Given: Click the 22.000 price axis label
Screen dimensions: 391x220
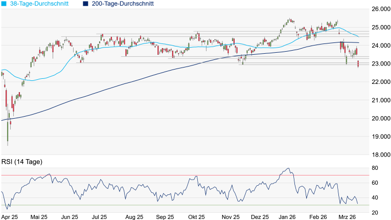Looking at the screenshot, I should [x=380, y=82].
